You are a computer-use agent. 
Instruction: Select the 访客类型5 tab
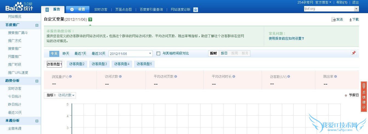(x=144, y=64)
